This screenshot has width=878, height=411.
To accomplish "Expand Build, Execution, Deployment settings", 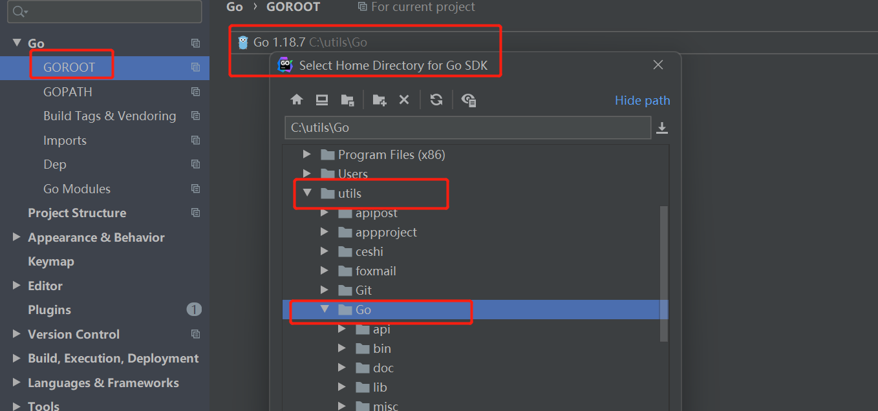I will click(17, 358).
